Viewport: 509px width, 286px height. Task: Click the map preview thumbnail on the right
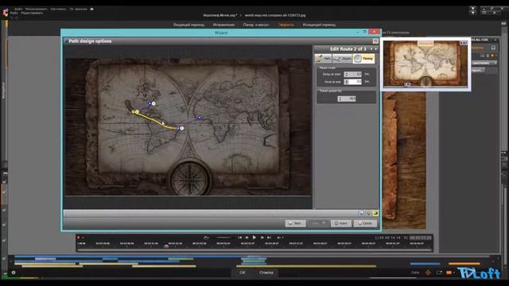point(425,64)
